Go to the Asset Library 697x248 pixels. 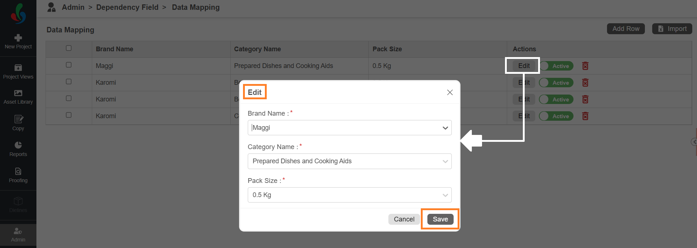point(18,97)
